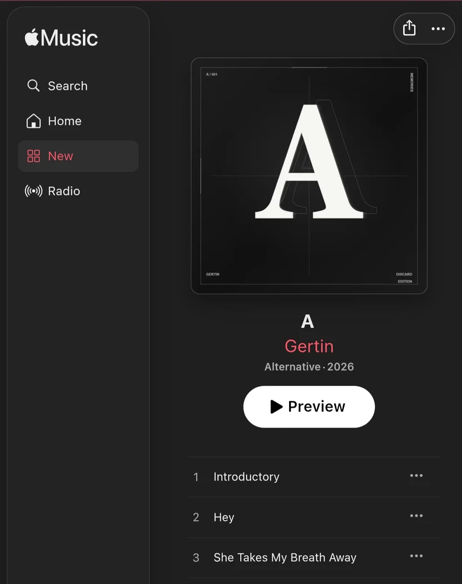Open more options for She Takes My Breath Away
This screenshot has height=584, width=462.
(x=416, y=556)
